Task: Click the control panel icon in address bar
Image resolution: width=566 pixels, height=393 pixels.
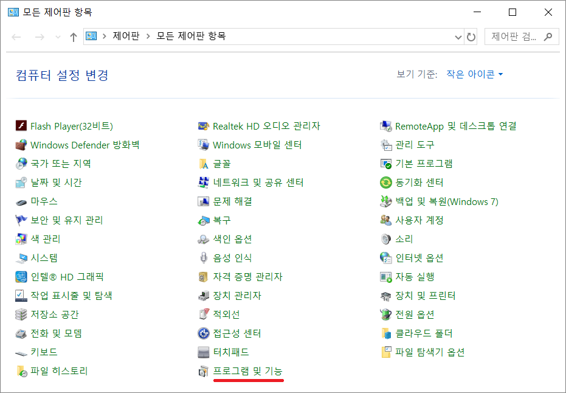Action: 91,36
